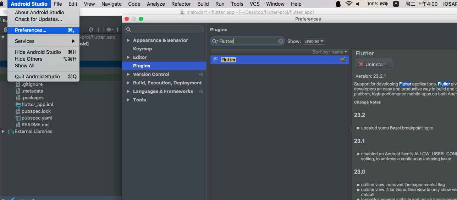The image size is (457, 200).
Task: Click the collapse-all icon in the Project panel
Action: point(99,29)
